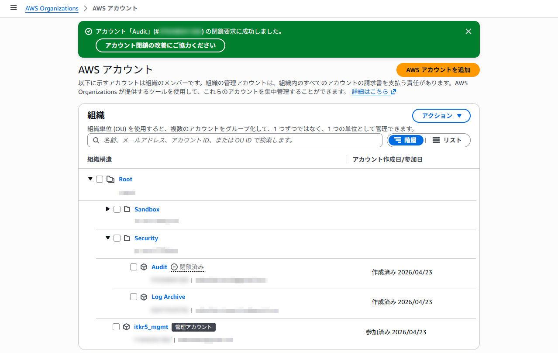
Task: Dismiss the green success banner
Action: pyautogui.click(x=468, y=31)
